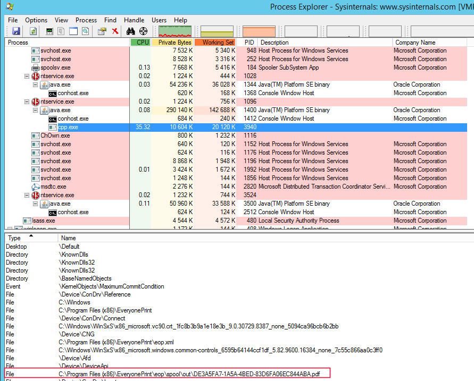Open the Handle menu

[134, 20]
